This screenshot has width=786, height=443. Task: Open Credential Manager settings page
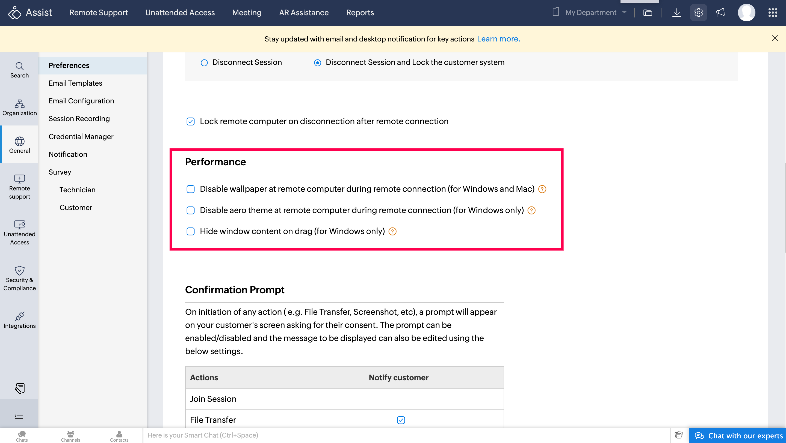(x=81, y=136)
